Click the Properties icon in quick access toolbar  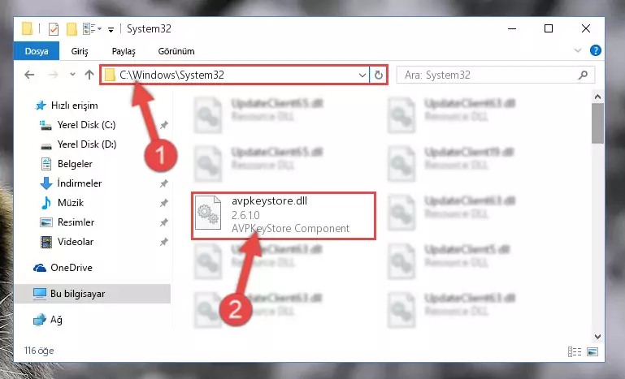click(x=54, y=29)
